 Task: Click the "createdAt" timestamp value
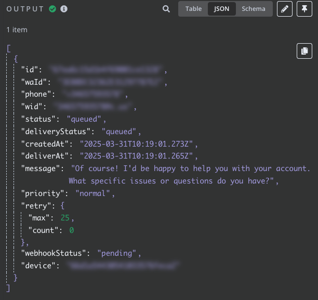click(x=139, y=144)
